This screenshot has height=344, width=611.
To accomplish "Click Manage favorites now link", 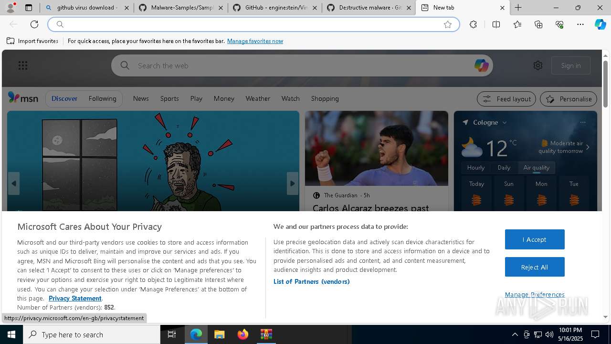I will (x=255, y=41).
